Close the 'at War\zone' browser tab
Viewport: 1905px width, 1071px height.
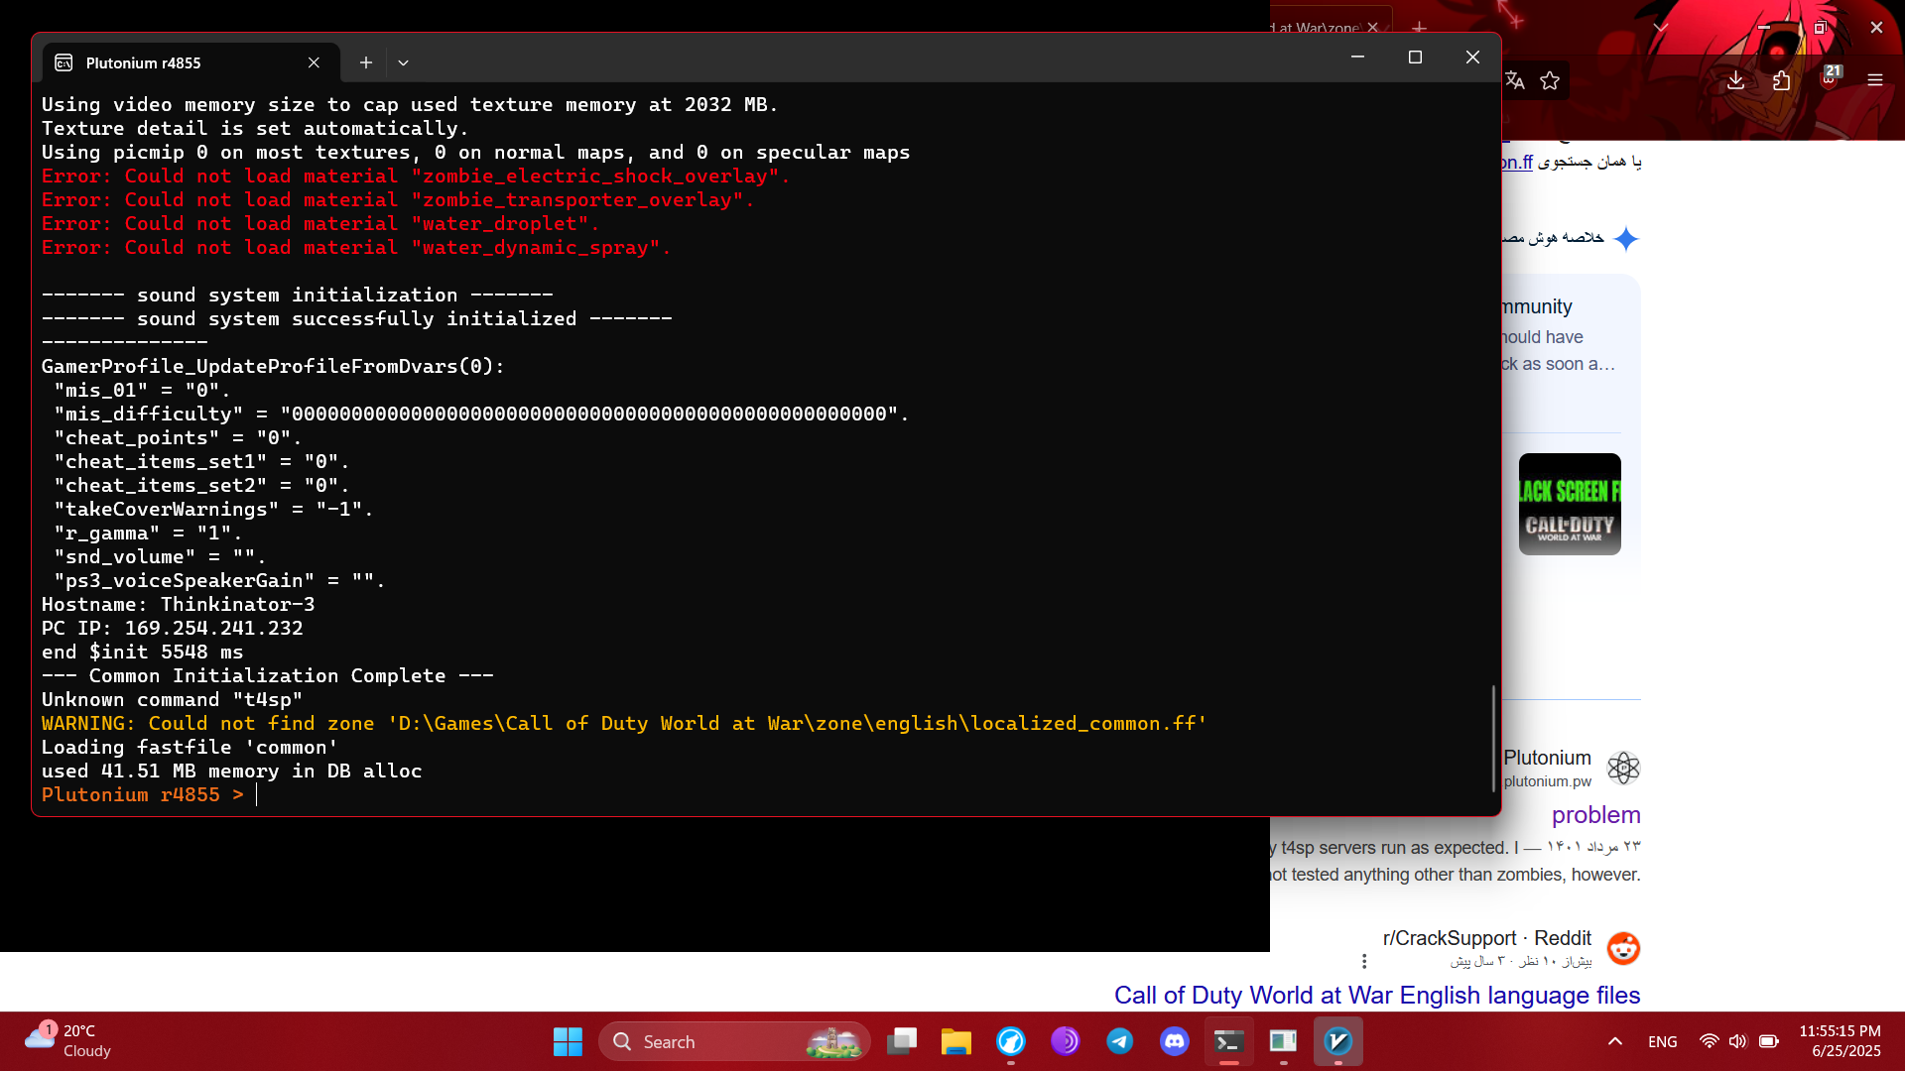(1373, 27)
